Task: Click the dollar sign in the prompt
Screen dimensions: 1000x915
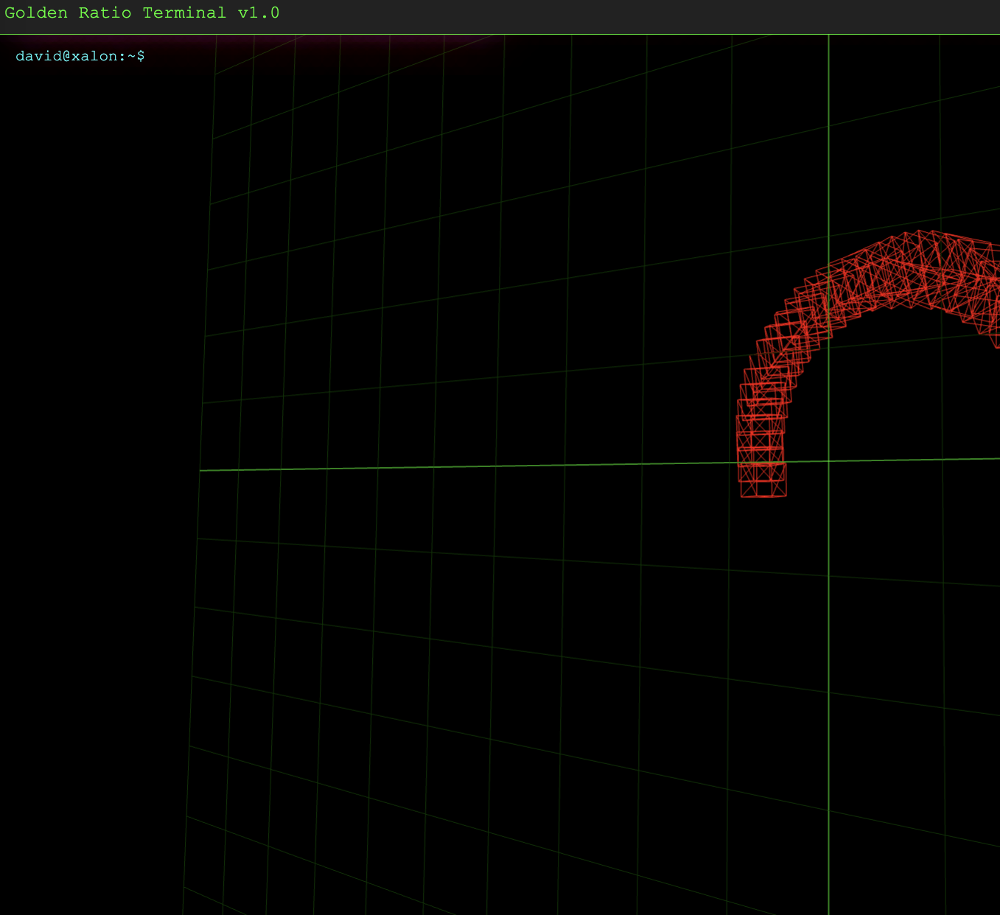Action: [141, 56]
